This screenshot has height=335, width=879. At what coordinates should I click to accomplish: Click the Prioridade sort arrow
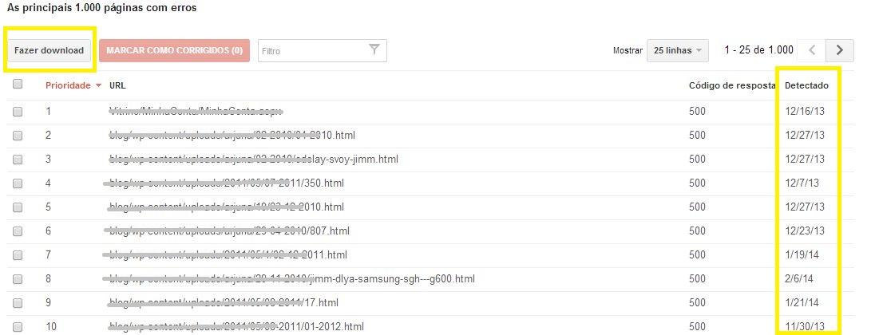[x=99, y=85]
